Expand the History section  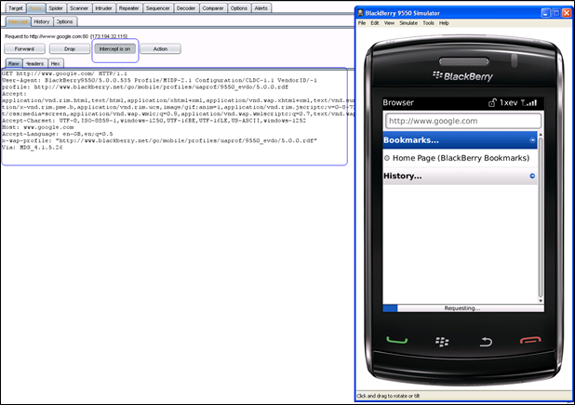(532, 176)
